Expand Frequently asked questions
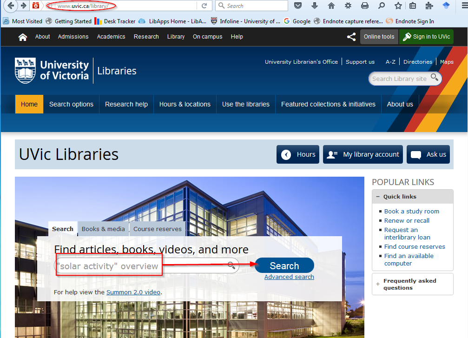The height and width of the screenshot is (338, 468). [413, 284]
